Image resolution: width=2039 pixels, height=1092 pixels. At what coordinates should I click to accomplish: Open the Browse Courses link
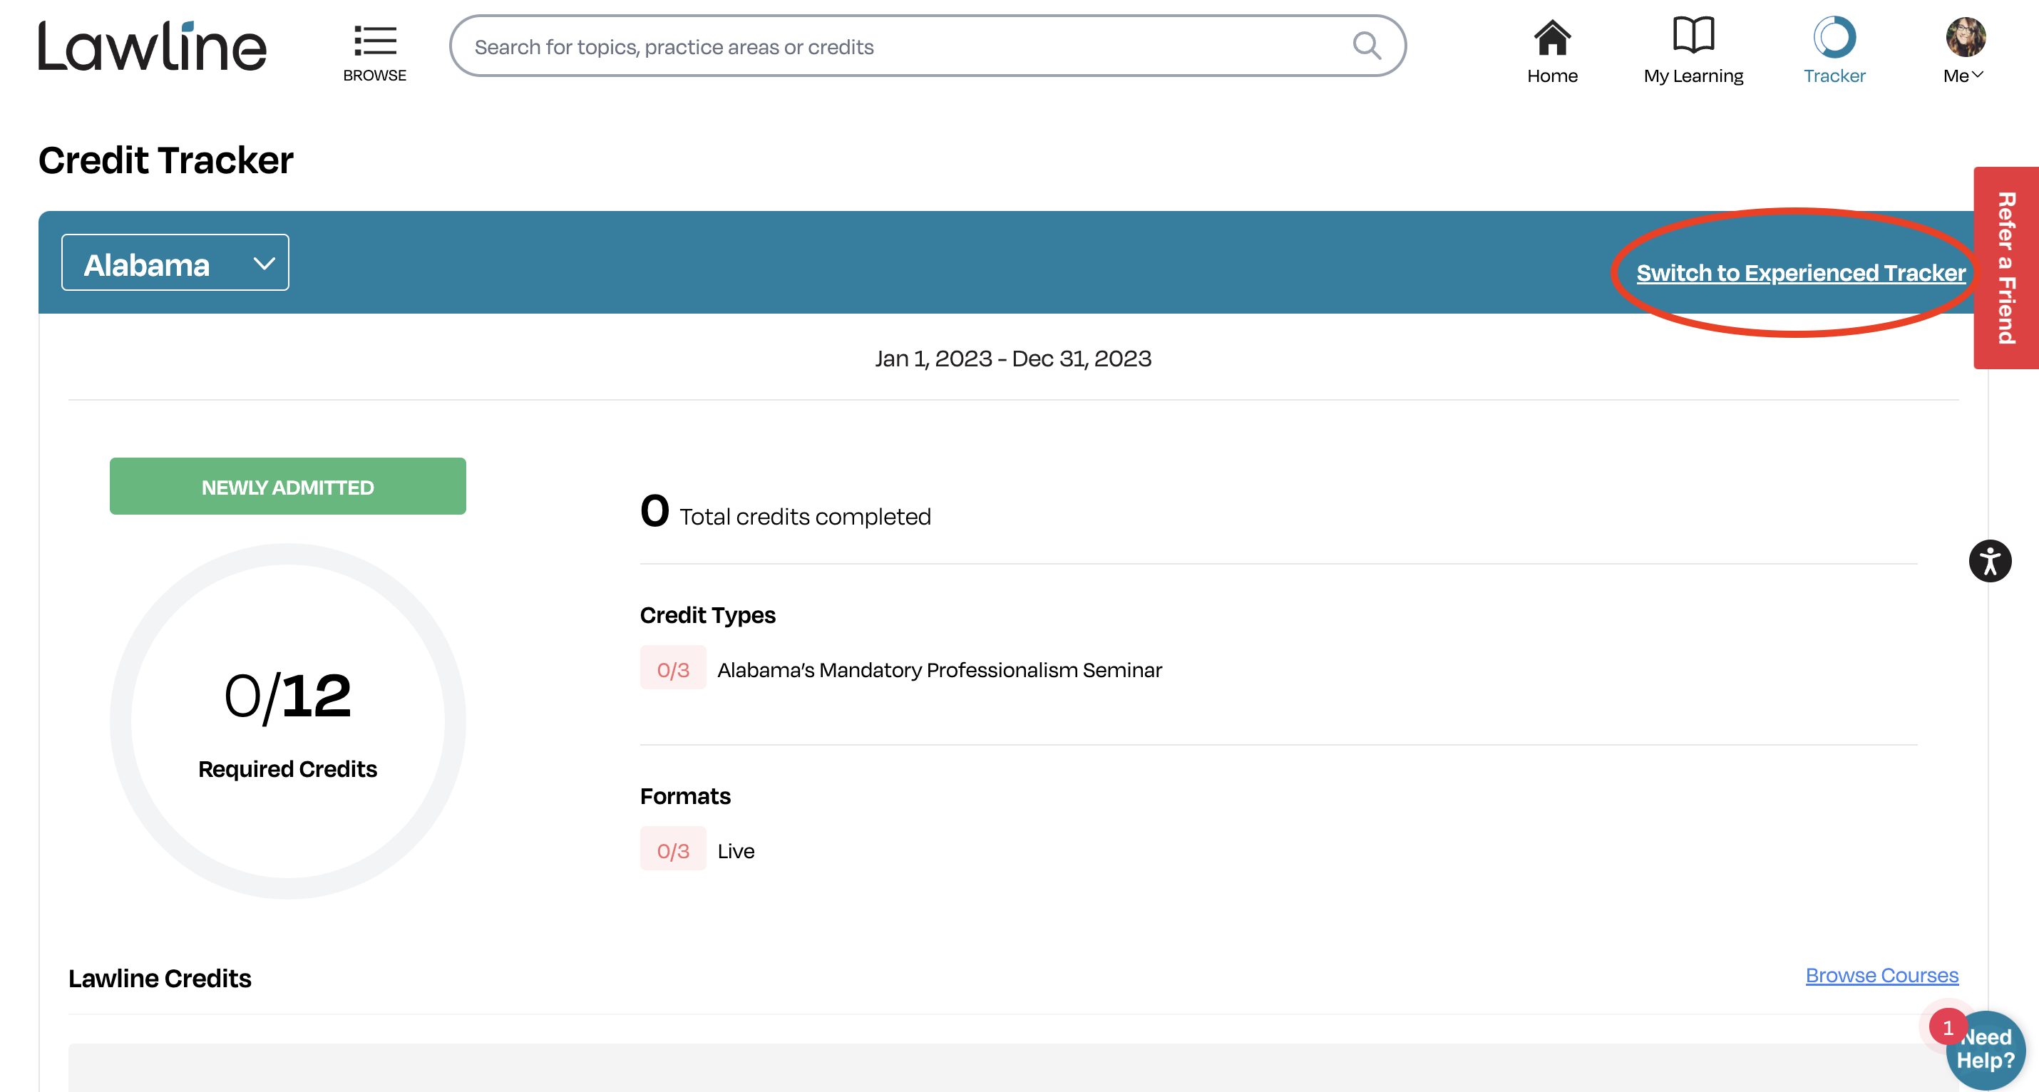1881,975
